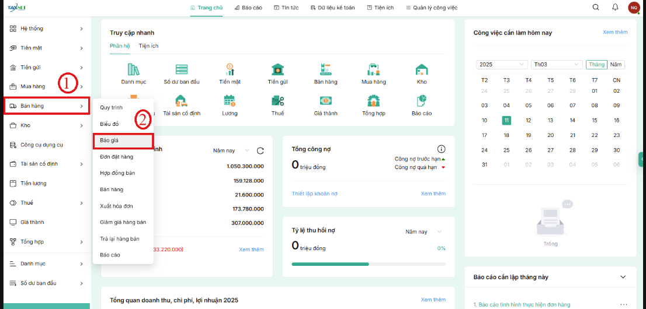The image size is (646, 309).
Task: Open Bán hàng quick access icon
Action: click(325, 69)
